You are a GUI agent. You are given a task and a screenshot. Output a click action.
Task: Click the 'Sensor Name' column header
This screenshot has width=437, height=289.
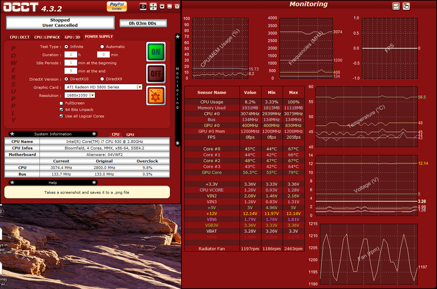(x=212, y=93)
